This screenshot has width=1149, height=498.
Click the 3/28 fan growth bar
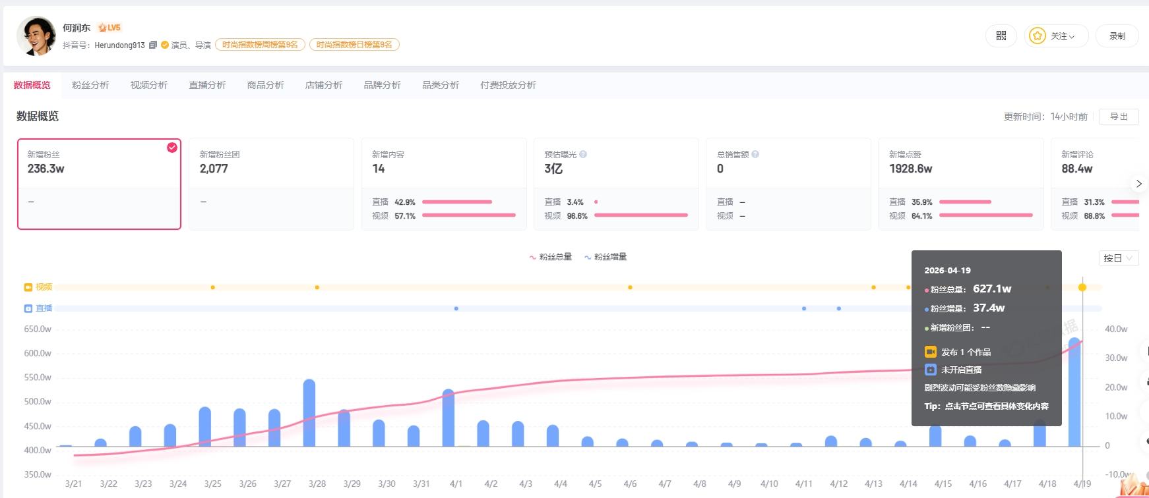click(309, 413)
